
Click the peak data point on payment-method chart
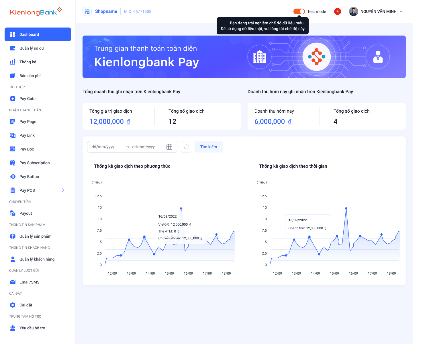coord(181,208)
